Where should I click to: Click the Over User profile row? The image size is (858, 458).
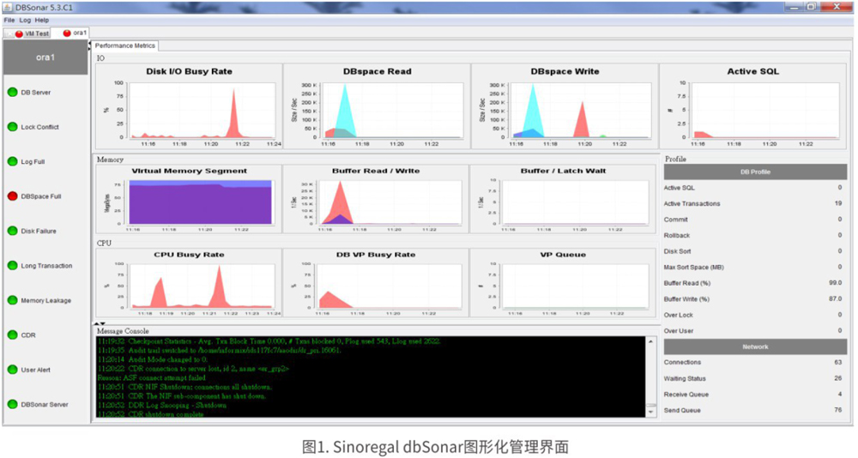755,330
